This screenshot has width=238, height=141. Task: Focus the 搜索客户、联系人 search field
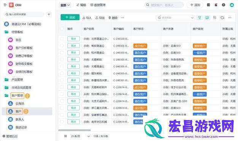tap(164, 5)
